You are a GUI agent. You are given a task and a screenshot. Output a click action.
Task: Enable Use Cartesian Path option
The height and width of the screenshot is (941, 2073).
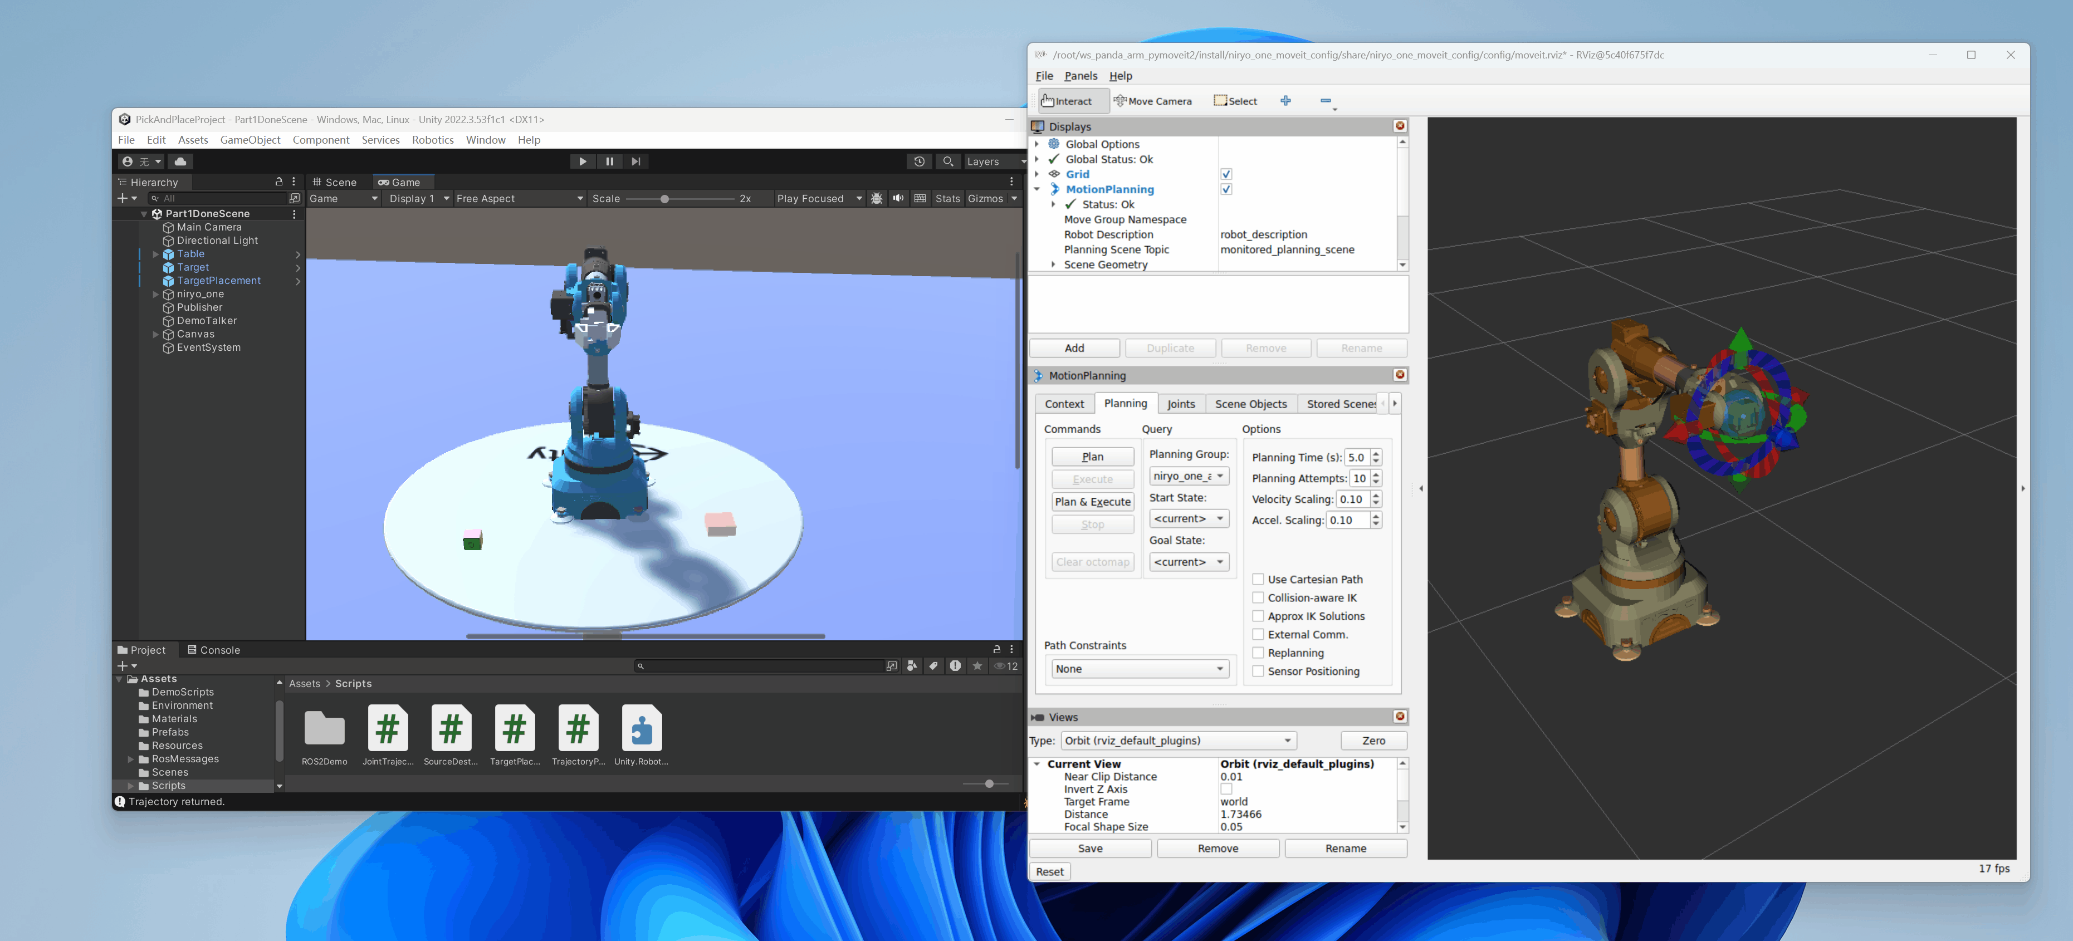[1258, 579]
